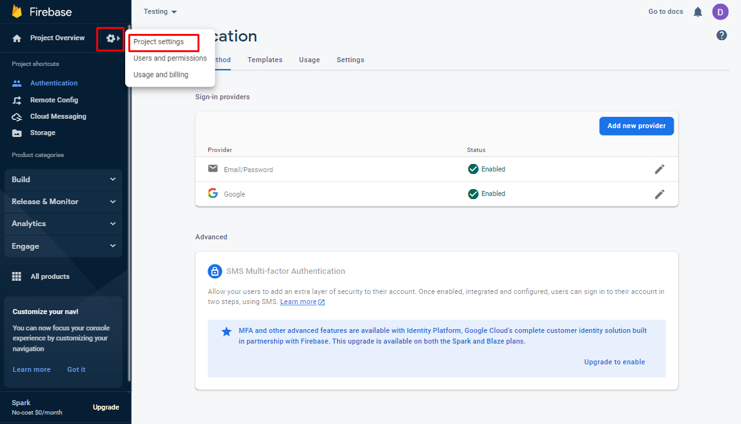741x424 pixels.
Task: Open the settings gear next to Project Overview
Action: click(111, 38)
